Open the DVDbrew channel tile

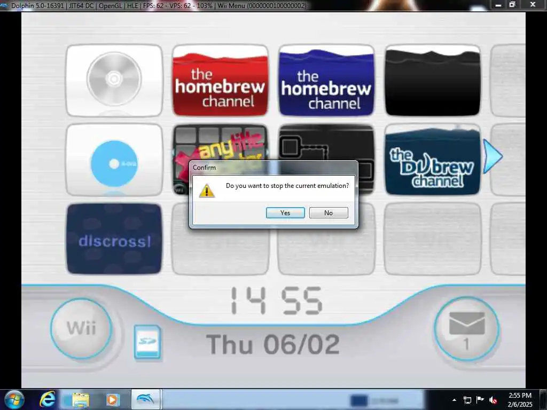[433, 160]
